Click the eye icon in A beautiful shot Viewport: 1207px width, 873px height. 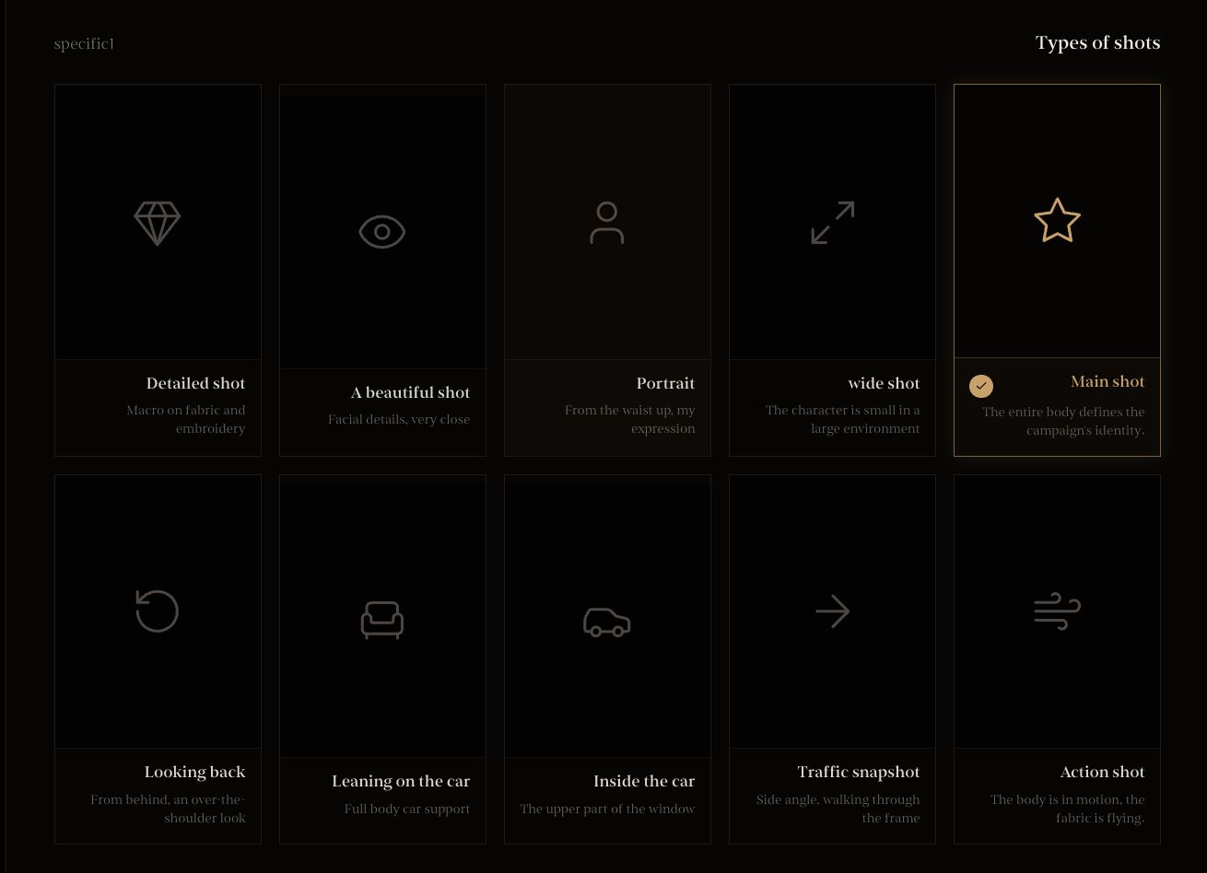tap(382, 231)
